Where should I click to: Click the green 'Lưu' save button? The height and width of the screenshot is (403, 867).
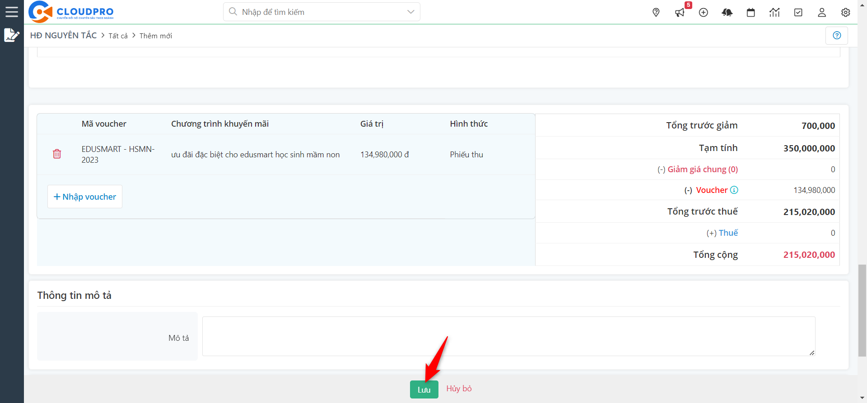pos(424,389)
